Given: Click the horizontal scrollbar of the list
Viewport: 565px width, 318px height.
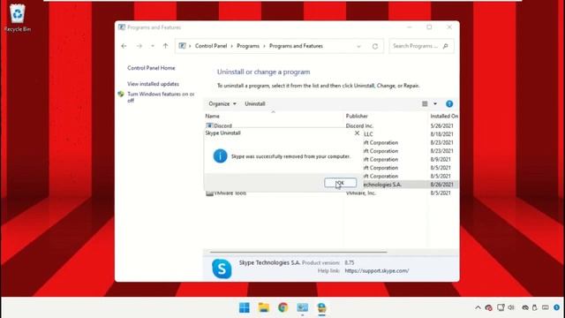Looking at the screenshot, I should (298, 252).
